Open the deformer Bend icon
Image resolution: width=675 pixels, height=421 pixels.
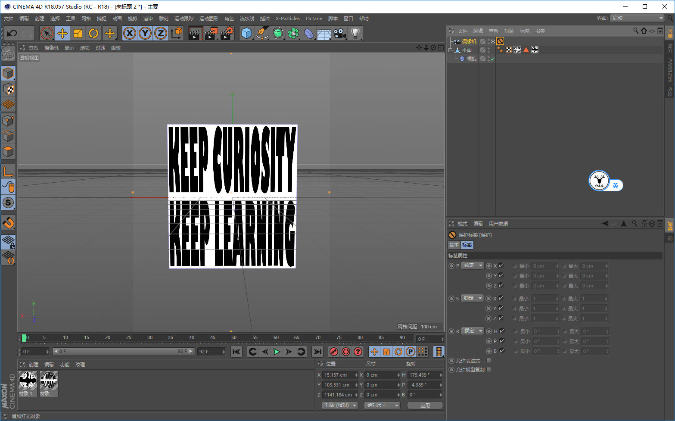309,33
